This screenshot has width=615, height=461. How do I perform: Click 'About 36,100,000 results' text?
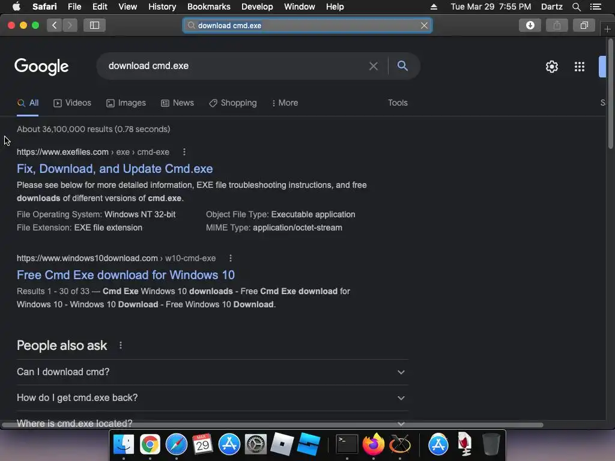pyautogui.click(x=93, y=129)
